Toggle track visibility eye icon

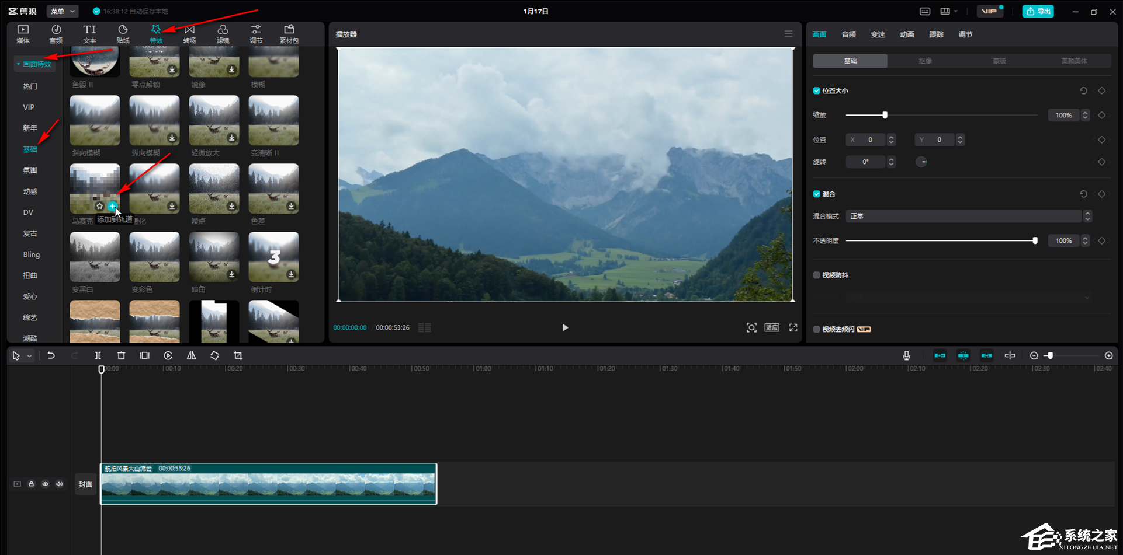coord(45,484)
